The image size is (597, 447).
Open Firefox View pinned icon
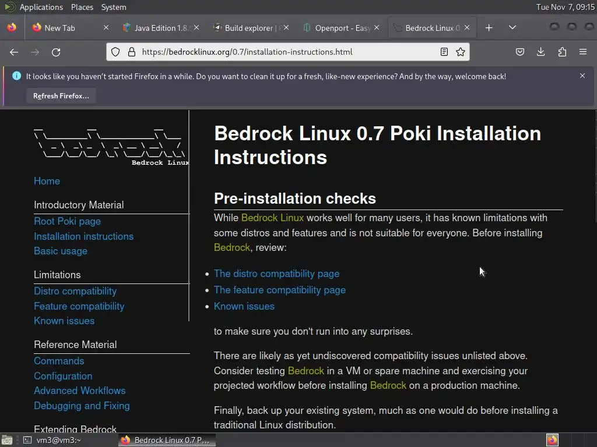click(x=12, y=27)
